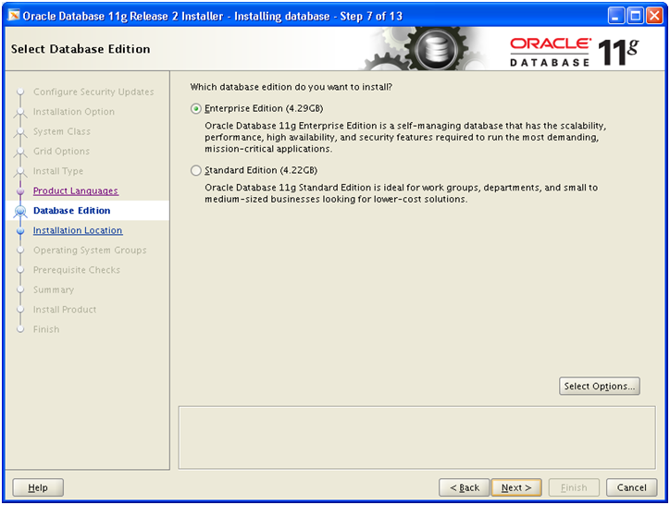Select the Standard Edition radio button
The image size is (670, 505).
(x=195, y=171)
